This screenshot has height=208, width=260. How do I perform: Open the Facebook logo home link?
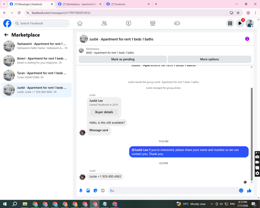tap(7, 23)
